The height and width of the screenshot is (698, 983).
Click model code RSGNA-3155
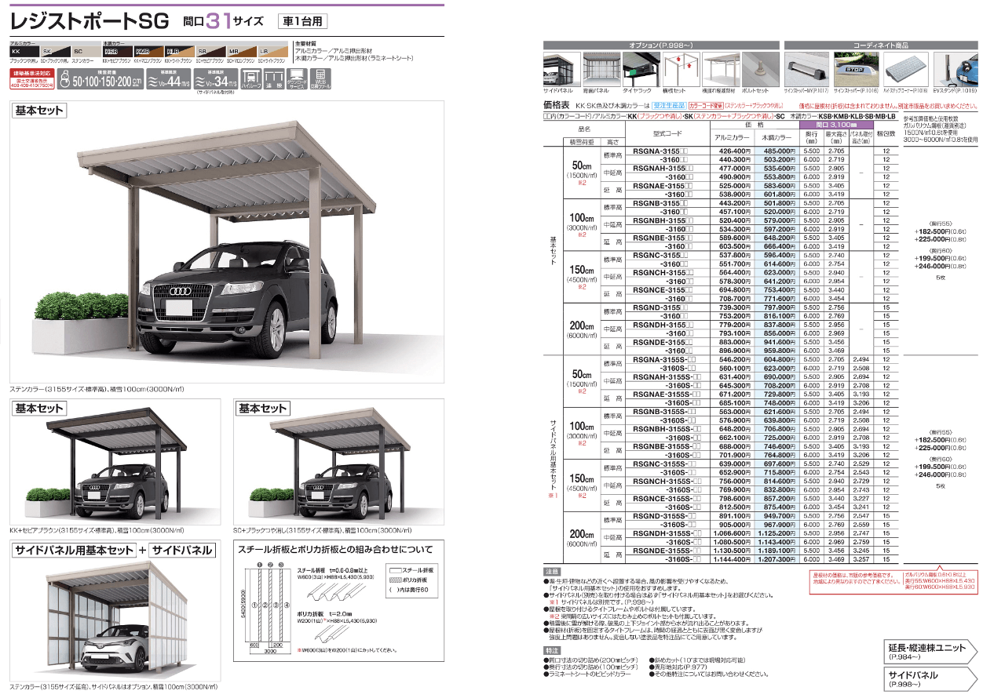(x=660, y=151)
